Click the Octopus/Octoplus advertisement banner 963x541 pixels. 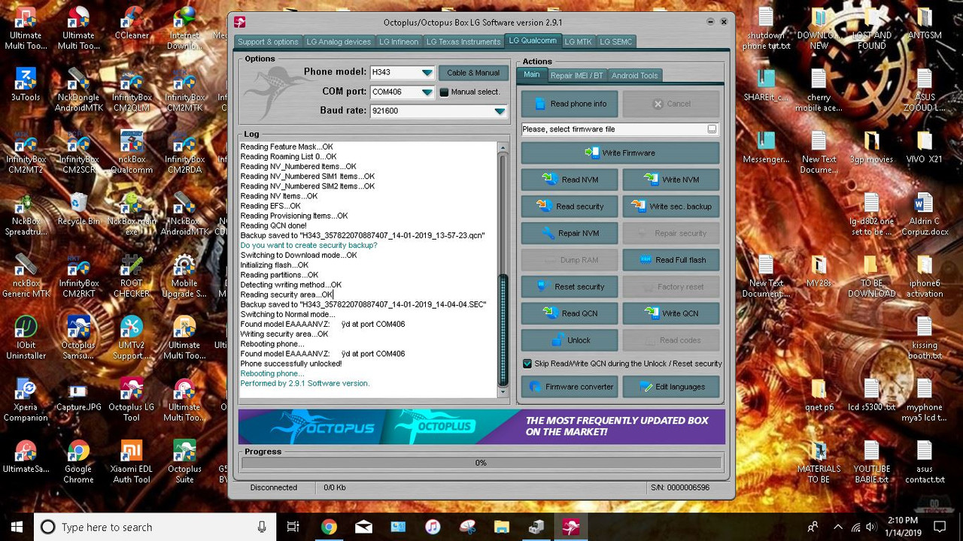pos(481,427)
